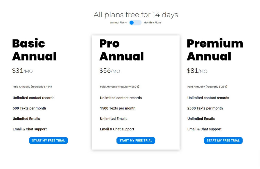Click the "500 Texts per month" feature
Screen dimensions: 260x169
coord(29,108)
